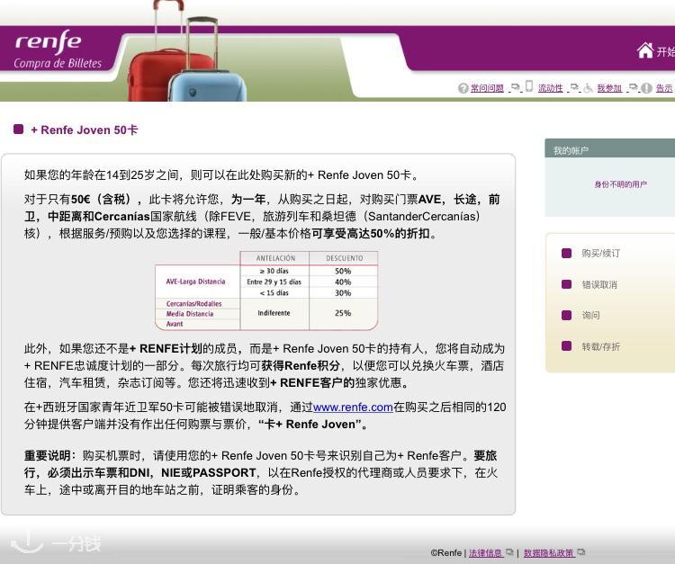Click the AVE-Larga Distancia table row label
The width and height of the screenshot is (675, 564).
point(196,282)
